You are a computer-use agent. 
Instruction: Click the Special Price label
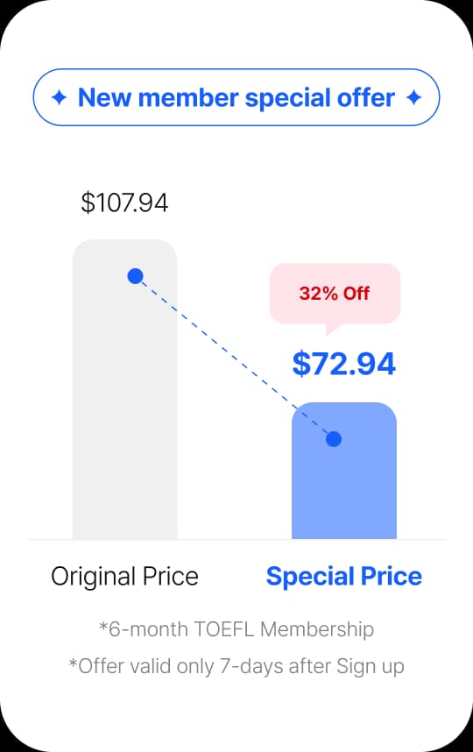point(344,577)
